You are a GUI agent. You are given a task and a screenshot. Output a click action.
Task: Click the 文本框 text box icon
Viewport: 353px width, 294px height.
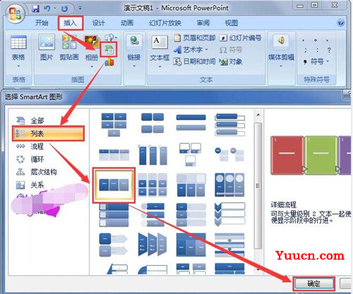pyautogui.click(x=160, y=42)
